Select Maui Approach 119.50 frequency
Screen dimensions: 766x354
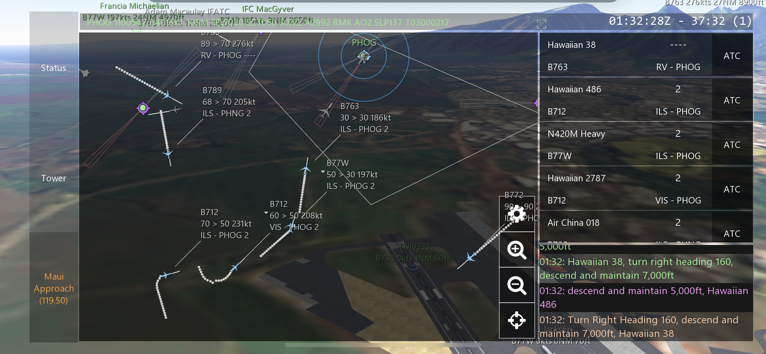tap(54, 288)
